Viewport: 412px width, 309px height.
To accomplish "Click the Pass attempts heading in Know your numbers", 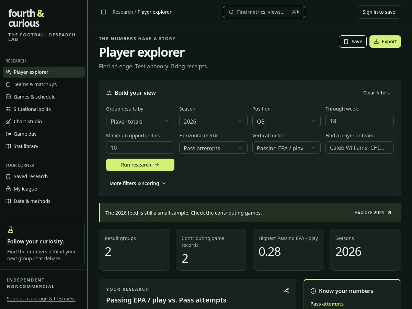I will 327,304.
